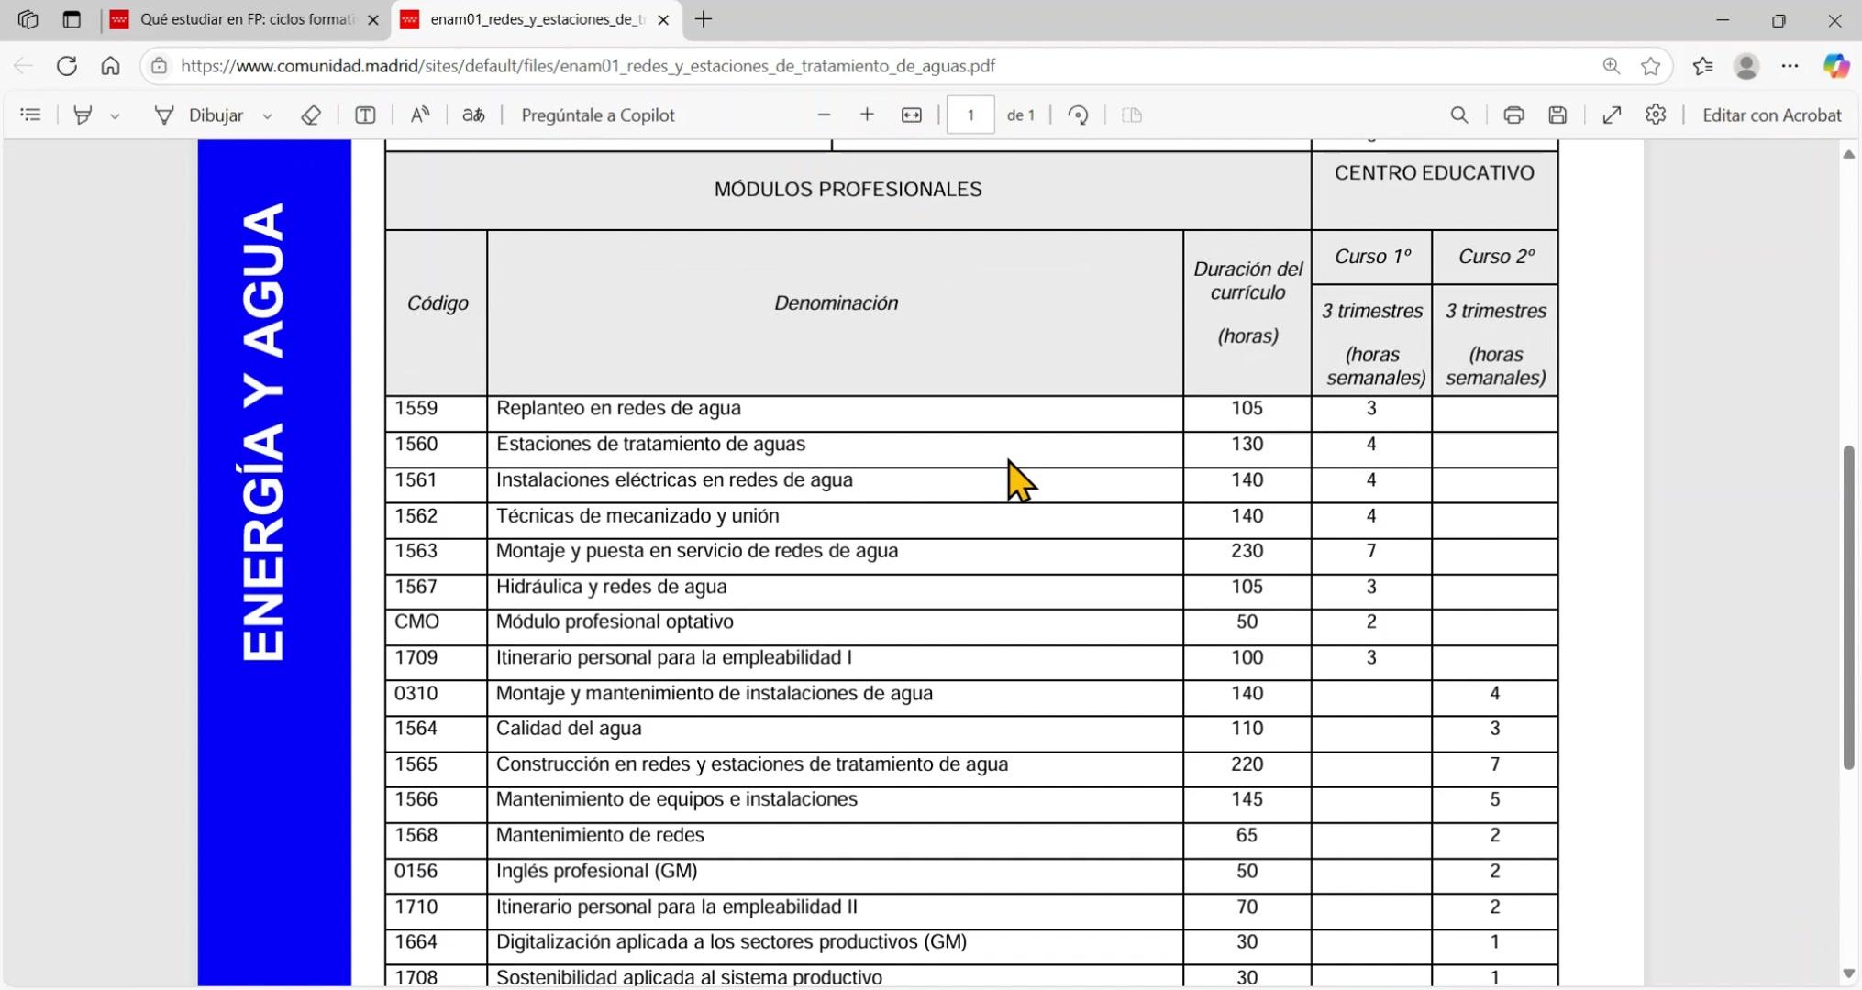Expand the highlighter color dropdown arrow
The height and width of the screenshot is (990, 1862).
click(x=115, y=116)
